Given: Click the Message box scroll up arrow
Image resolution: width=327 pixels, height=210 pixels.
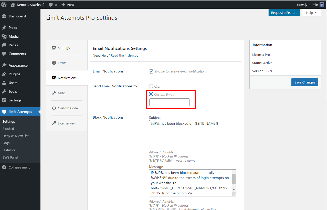Looking at the screenshot, I should 234,172.
